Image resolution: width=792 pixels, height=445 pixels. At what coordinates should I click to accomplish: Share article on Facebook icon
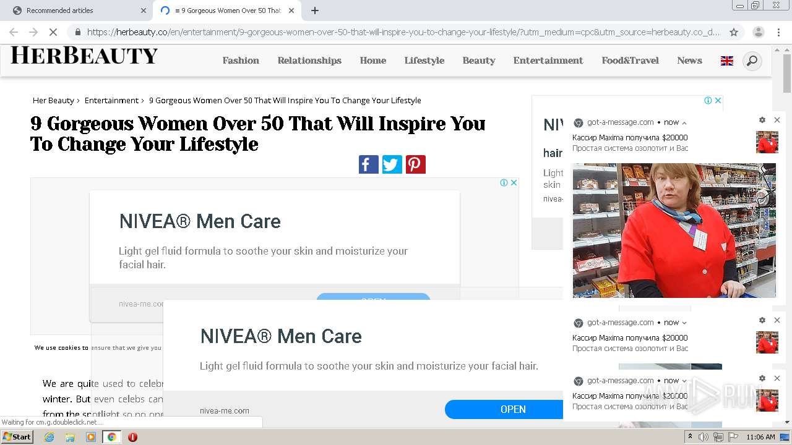(x=369, y=164)
